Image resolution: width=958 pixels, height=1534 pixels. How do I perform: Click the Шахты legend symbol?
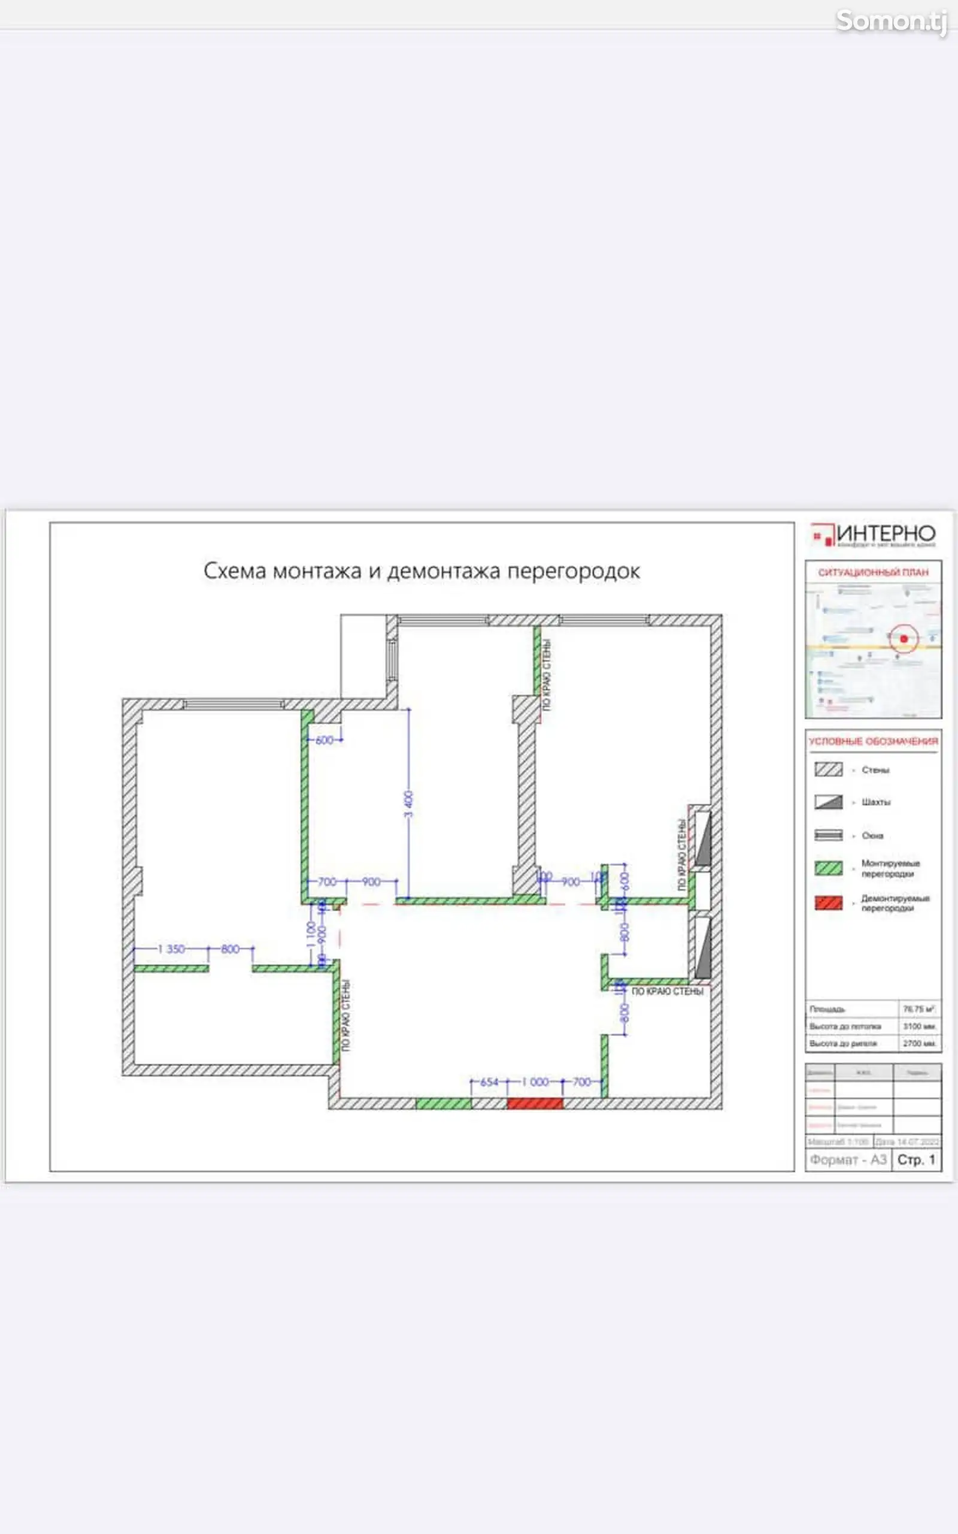coord(828,802)
